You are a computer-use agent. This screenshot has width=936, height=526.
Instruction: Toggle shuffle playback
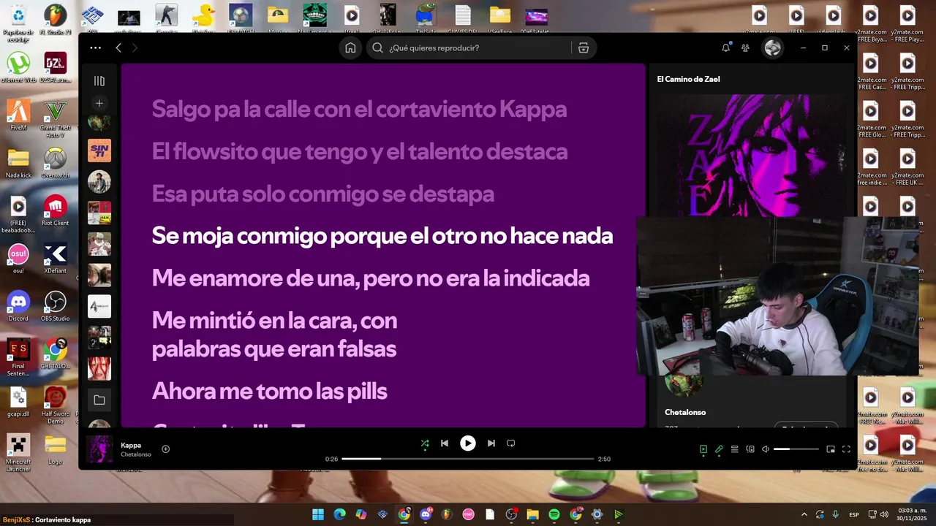tap(425, 443)
